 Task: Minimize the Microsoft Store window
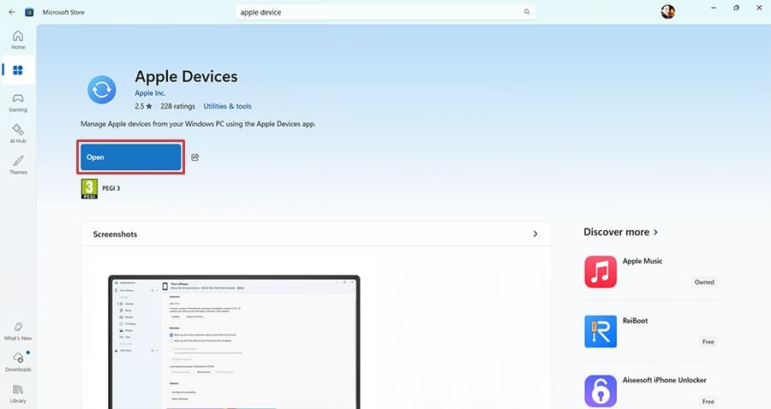click(x=714, y=8)
